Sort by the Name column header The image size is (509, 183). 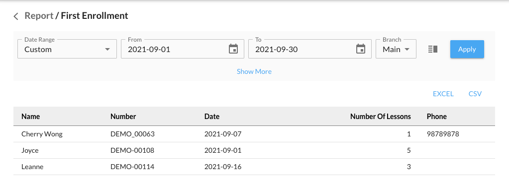[x=30, y=117]
